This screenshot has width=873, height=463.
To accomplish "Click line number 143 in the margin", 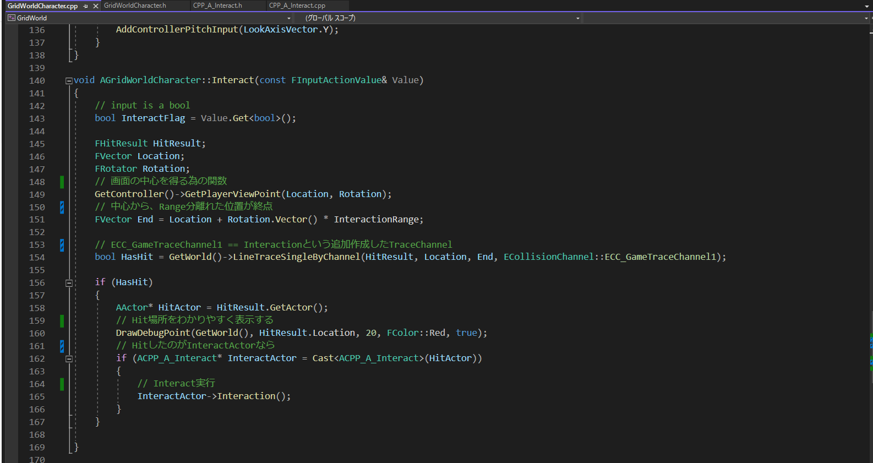I will (37, 119).
